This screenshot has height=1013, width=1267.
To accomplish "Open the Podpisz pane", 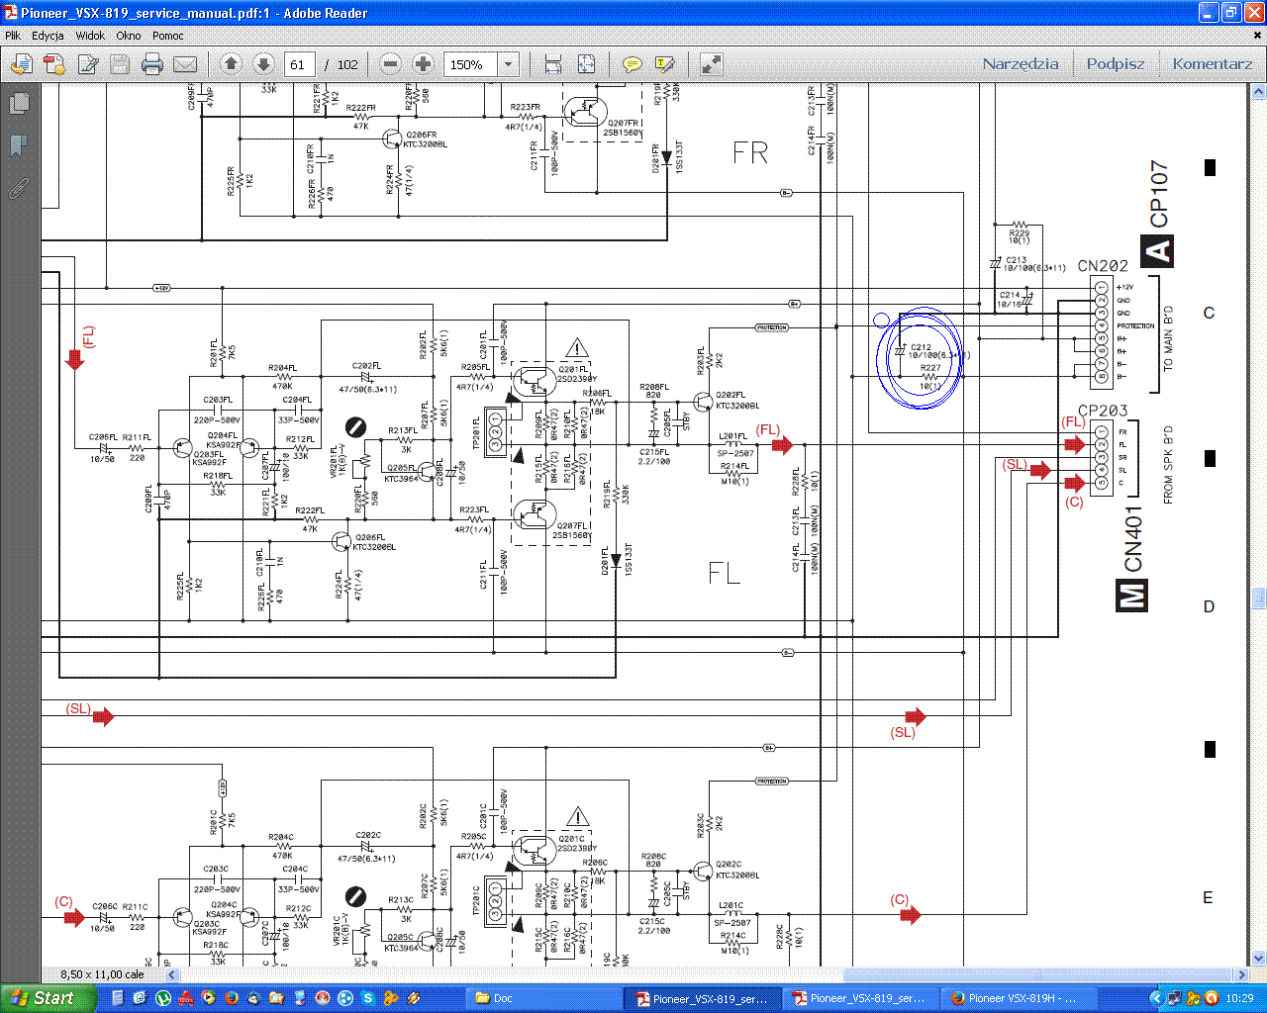I will 1116,64.
